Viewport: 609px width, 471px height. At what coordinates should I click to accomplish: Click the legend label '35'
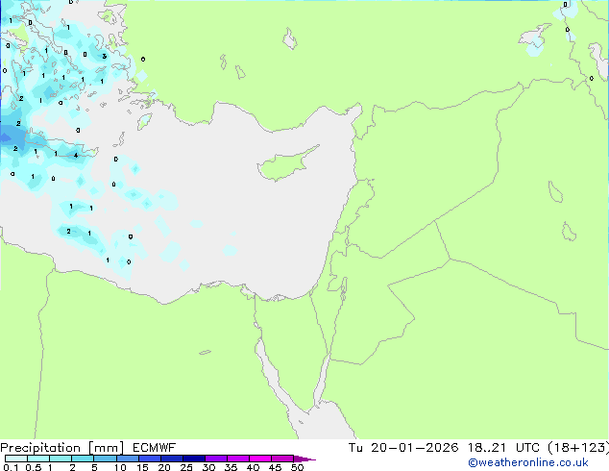pyautogui.click(x=231, y=467)
